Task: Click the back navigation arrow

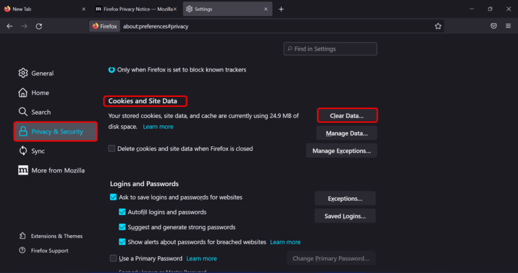Action: (9, 26)
